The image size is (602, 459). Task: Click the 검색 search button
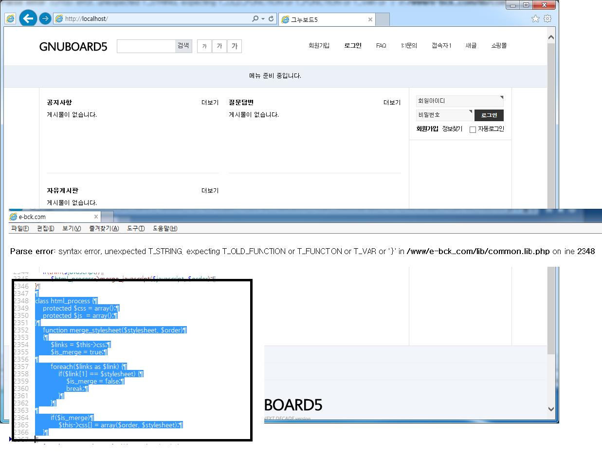click(183, 46)
